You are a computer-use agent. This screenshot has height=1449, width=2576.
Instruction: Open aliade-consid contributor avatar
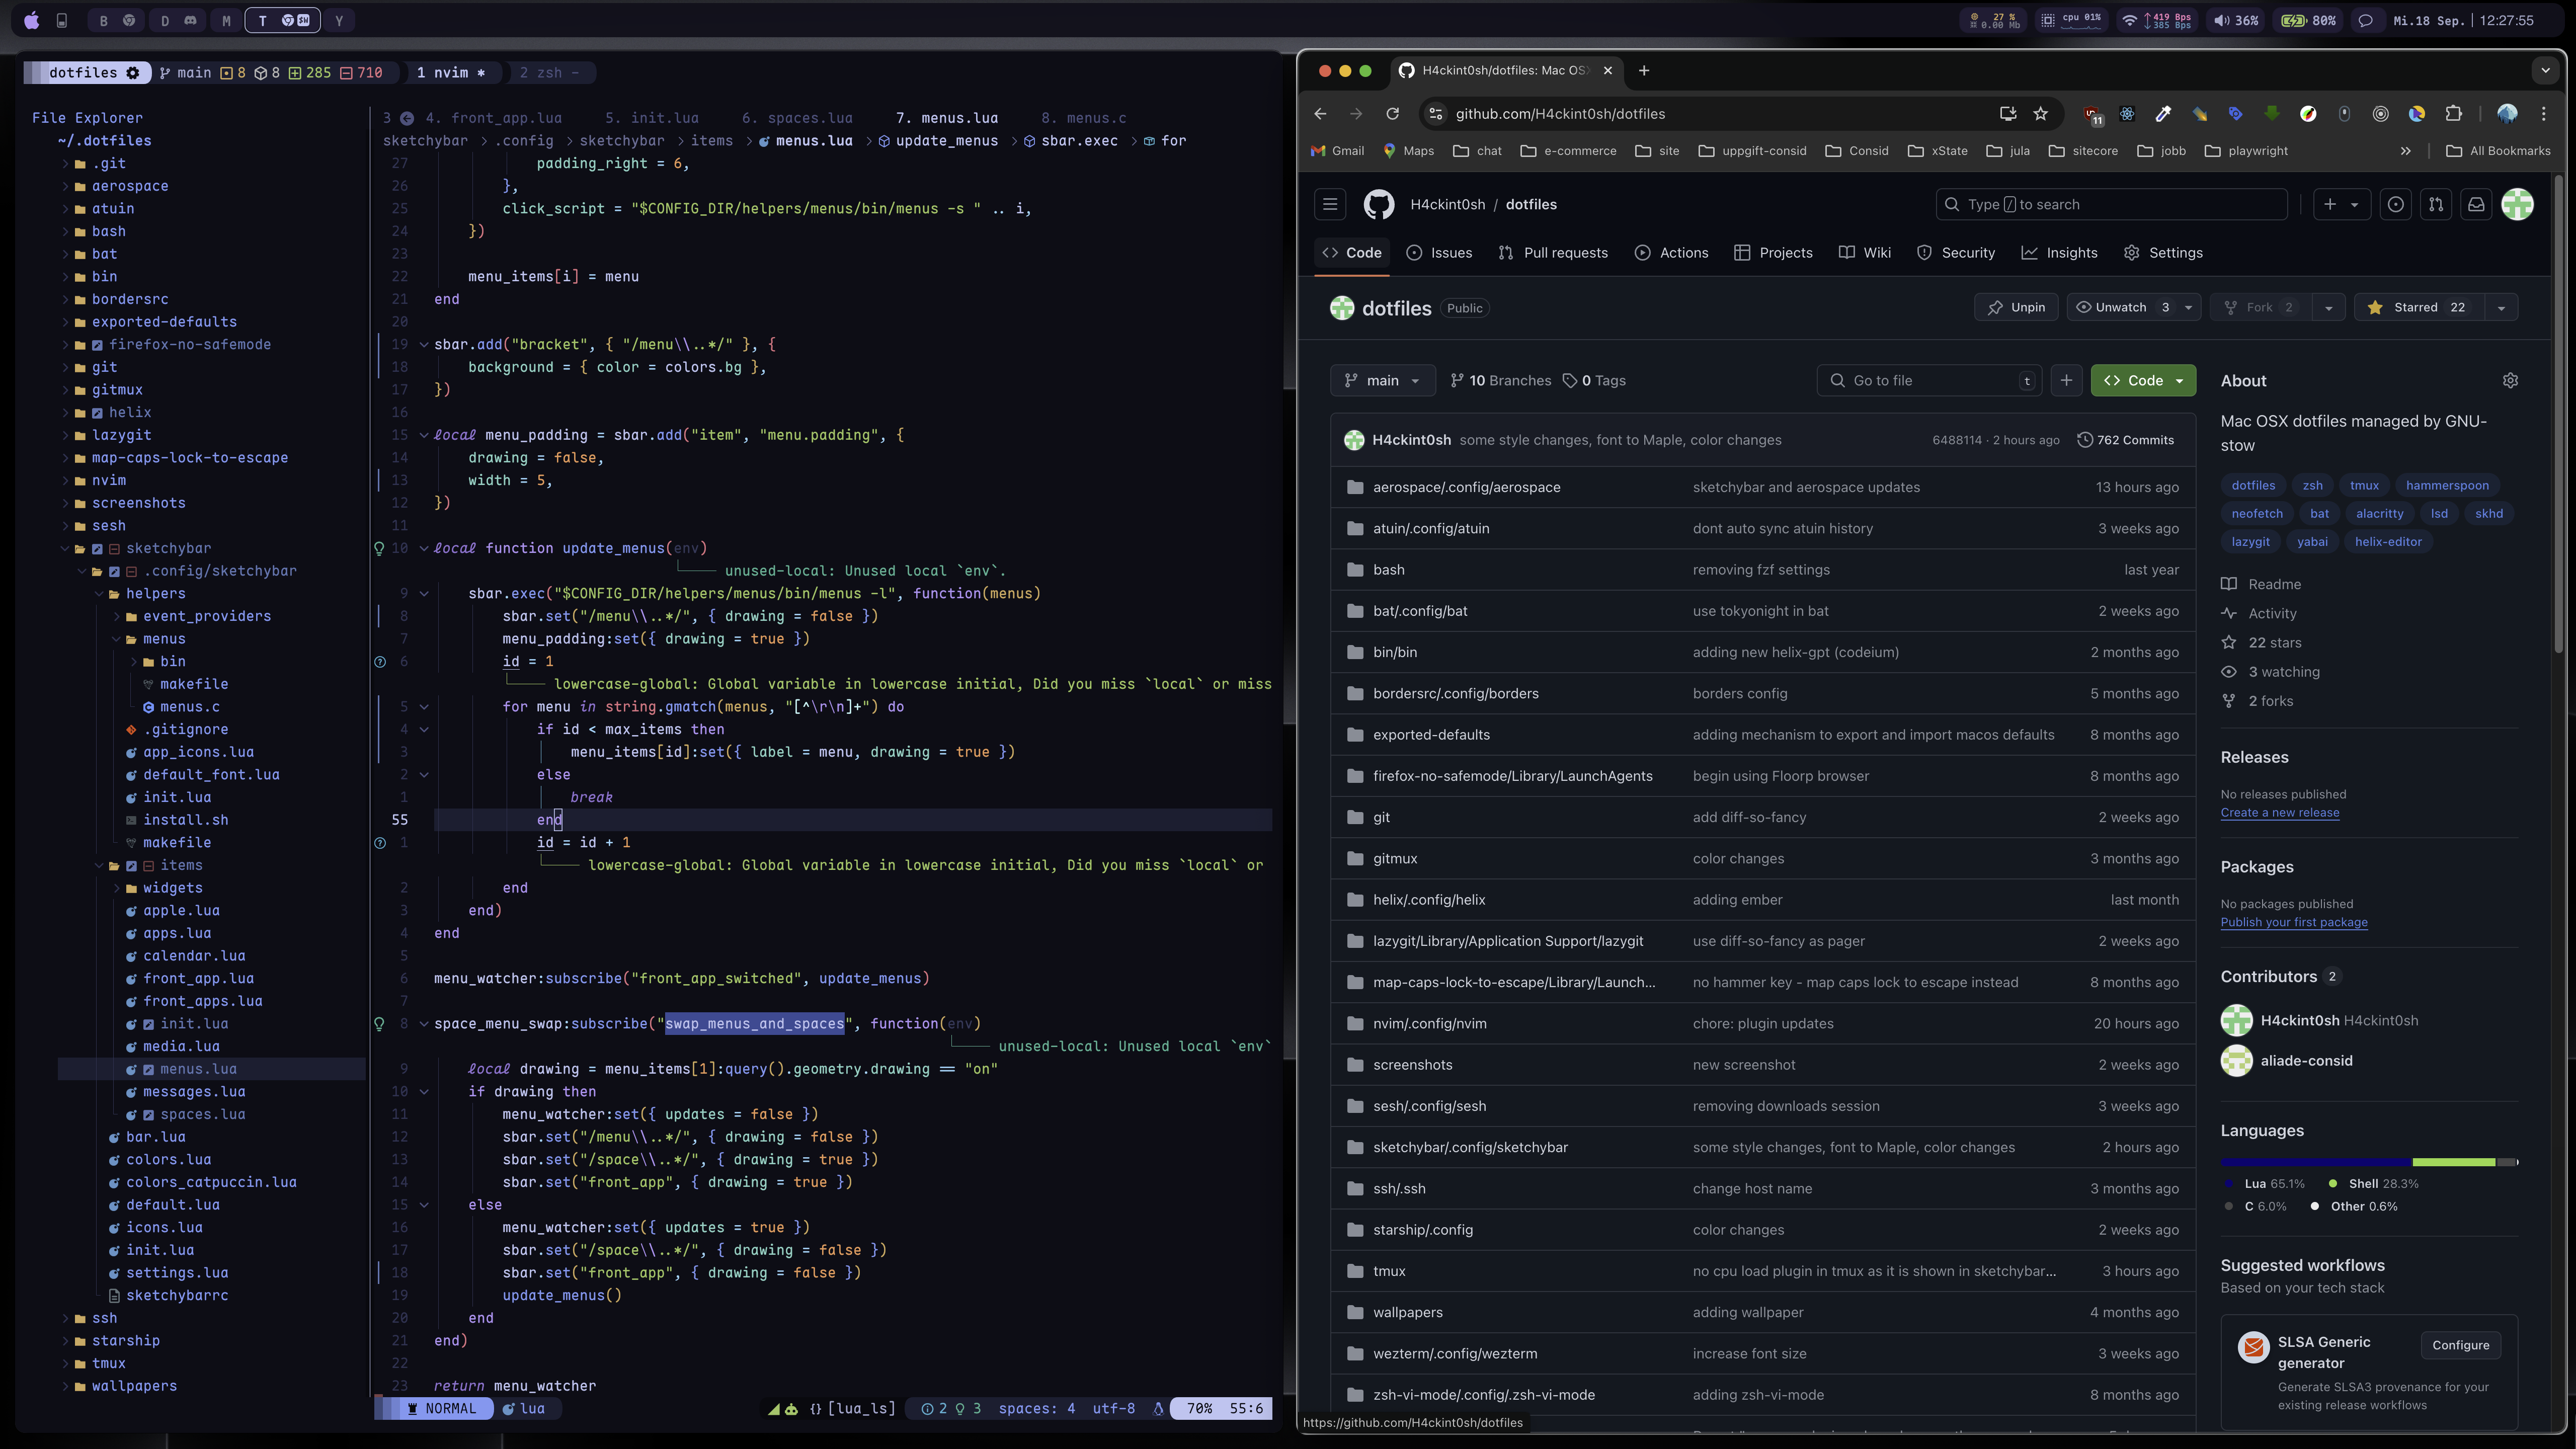[x=2236, y=1060]
